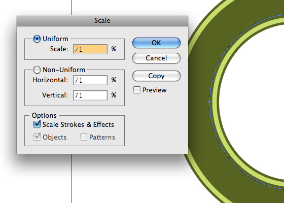Cancel the Scale dialog

tap(156, 58)
